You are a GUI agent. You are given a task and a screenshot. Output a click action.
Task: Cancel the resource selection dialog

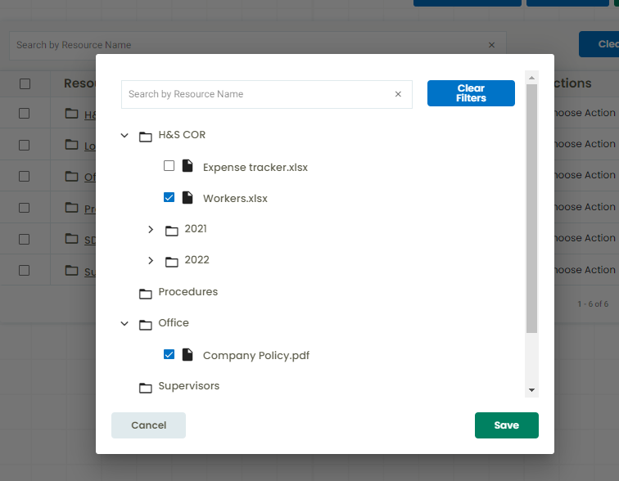(x=148, y=425)
